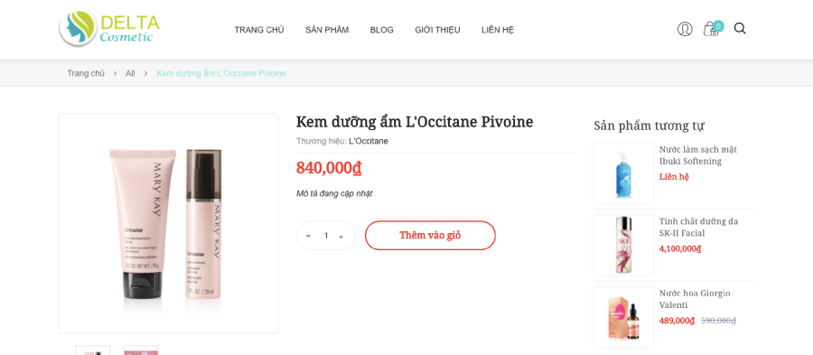
Task: Open the Giới thiệu page
Action: (437, 30)
